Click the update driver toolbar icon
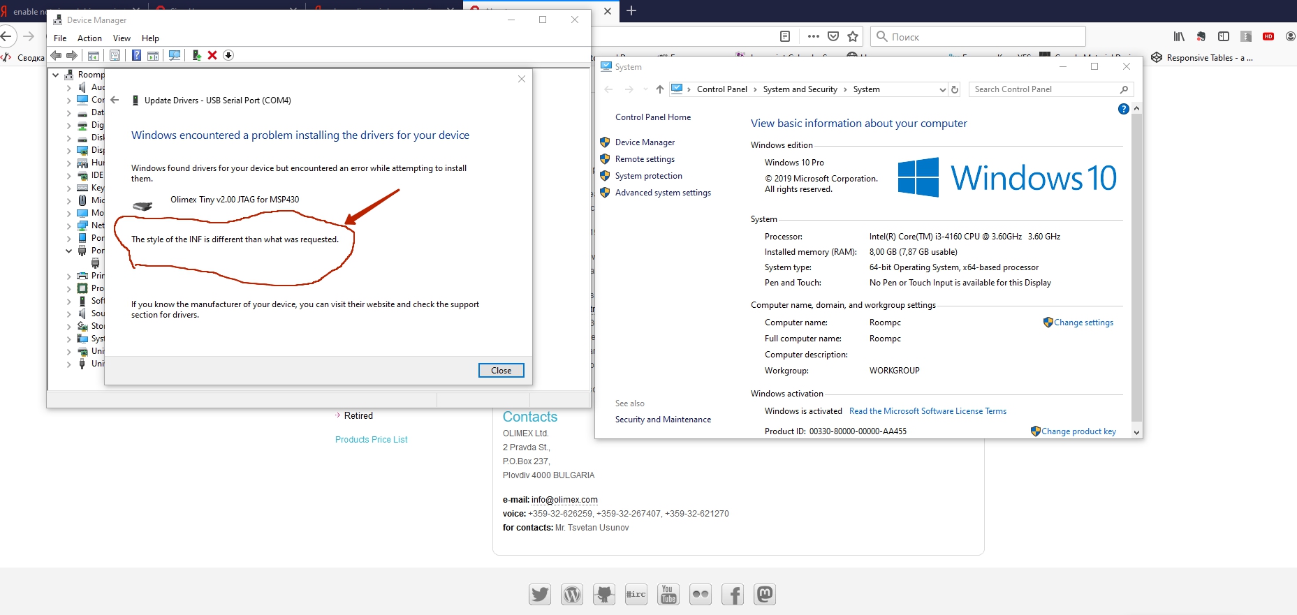Screen dimensions: 1297x615 click(196, 55)
